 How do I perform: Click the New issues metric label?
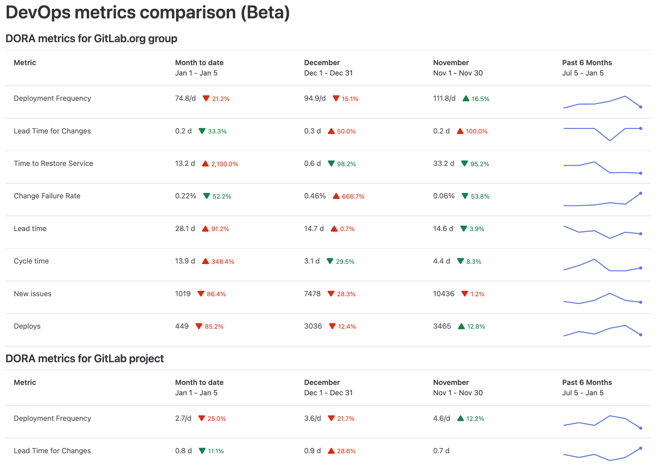point(32,294)
